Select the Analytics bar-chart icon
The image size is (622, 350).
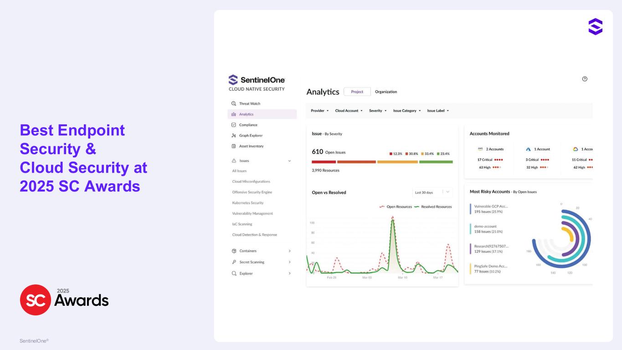pyautogui.click(x=234, y=114)
